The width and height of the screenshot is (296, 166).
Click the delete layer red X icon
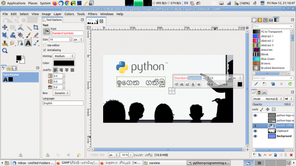coord(291,155)
